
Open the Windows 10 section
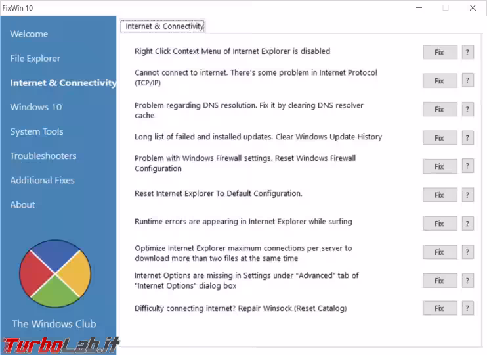35,107
